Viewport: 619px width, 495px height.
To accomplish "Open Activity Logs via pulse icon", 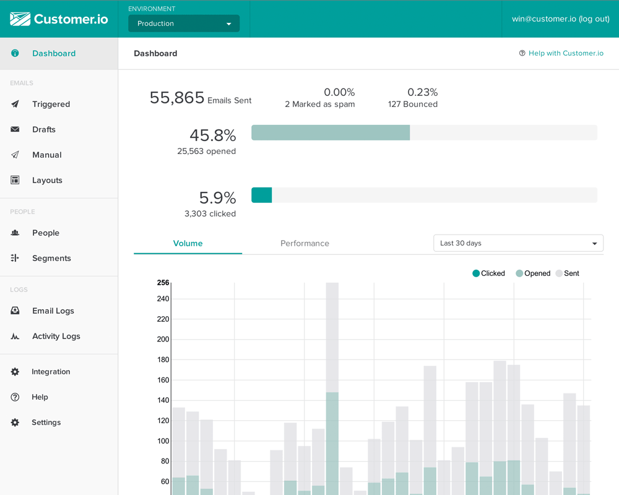I will coord(15,337).
